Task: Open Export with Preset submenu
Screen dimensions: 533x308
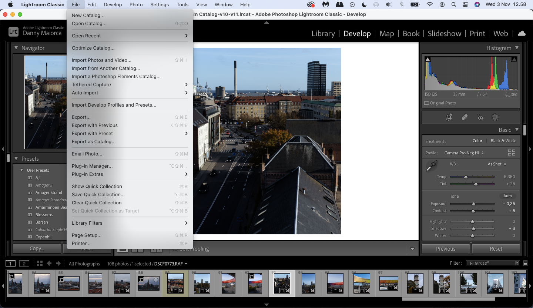Action: (130, 133)
